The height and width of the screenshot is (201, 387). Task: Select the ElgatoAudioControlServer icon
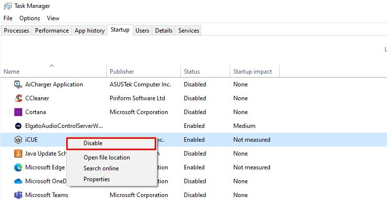(18, 126)
